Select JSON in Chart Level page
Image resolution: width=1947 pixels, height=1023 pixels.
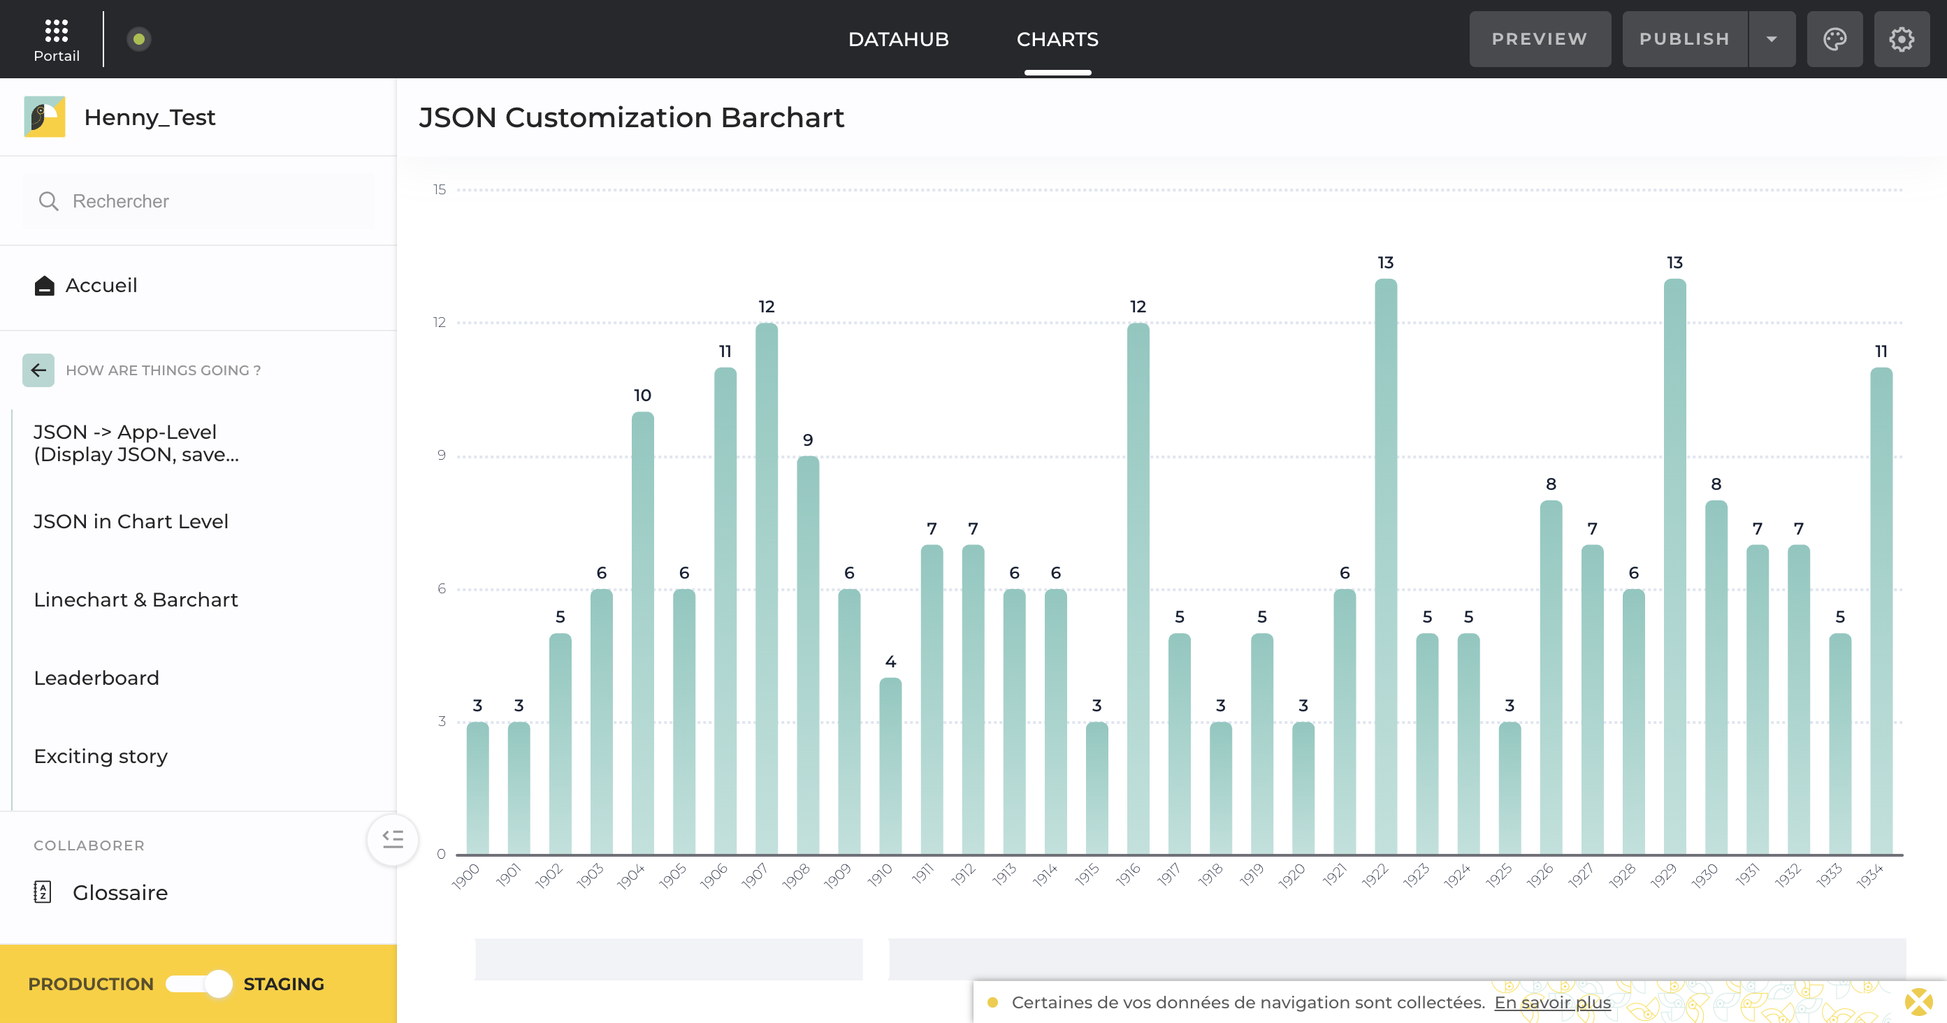[x=131, y=521]
